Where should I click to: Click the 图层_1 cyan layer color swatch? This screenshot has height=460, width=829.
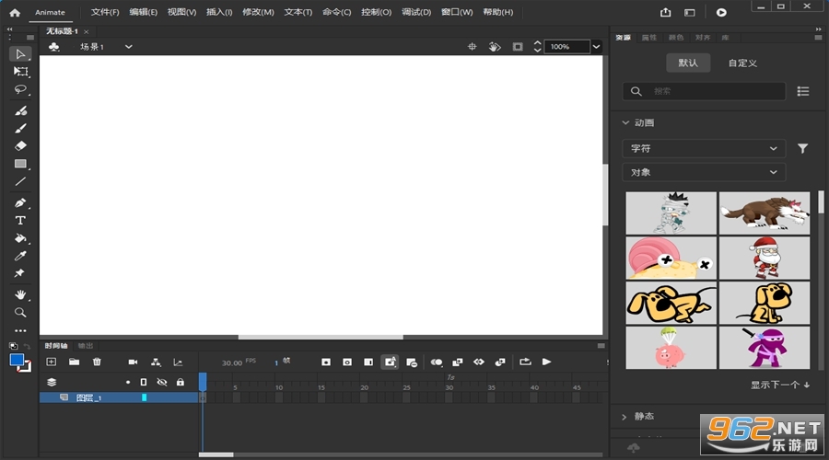[144, 397]
